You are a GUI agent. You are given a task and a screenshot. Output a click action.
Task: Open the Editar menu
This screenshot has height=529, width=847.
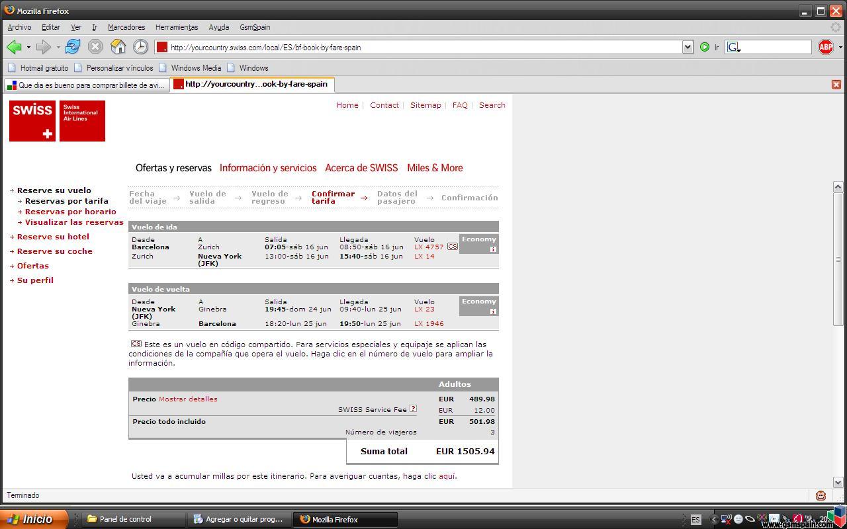point(51,27)
